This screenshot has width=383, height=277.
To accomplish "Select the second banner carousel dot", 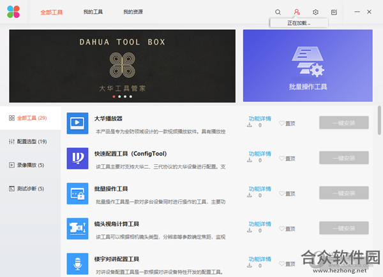I will coord(119,97).
